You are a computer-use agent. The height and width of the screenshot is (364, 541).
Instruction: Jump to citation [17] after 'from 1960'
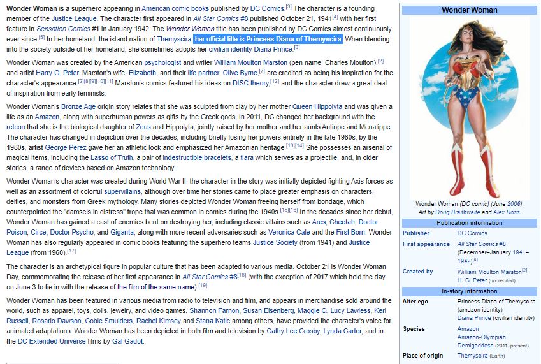click(x=71, y=251)
